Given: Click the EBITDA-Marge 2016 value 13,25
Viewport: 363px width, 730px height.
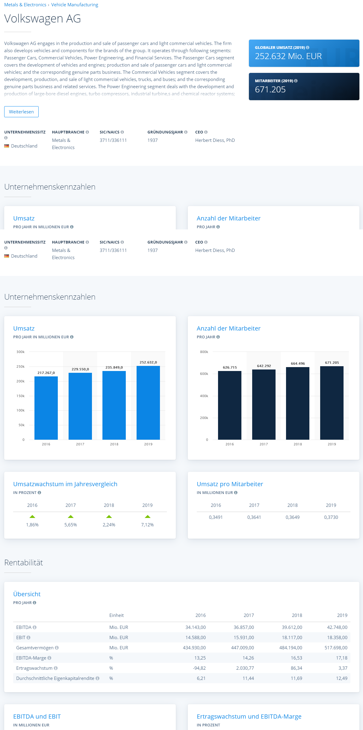Looking at the screenshot, I should 200,658.
